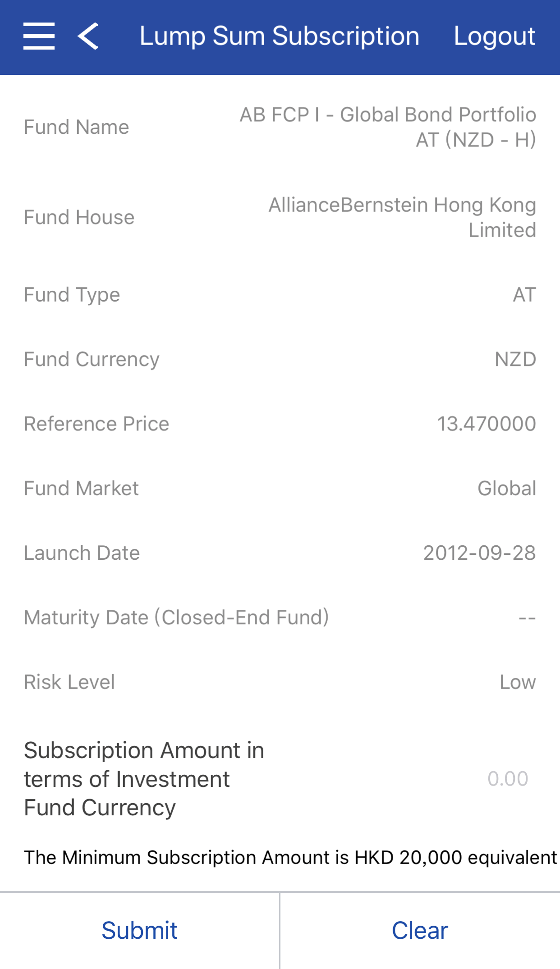
Task: Tap the Reference Price 13.470000 value
Action: tap(487, 424)
